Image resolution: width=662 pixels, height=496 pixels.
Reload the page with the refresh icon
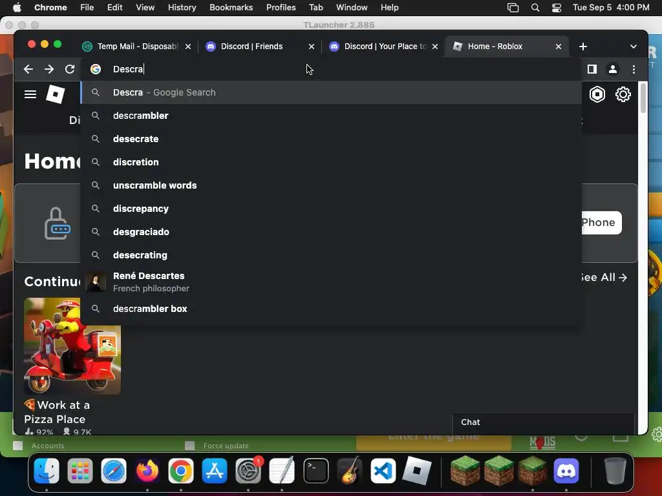pyautogui.click(x=70, y=69)
